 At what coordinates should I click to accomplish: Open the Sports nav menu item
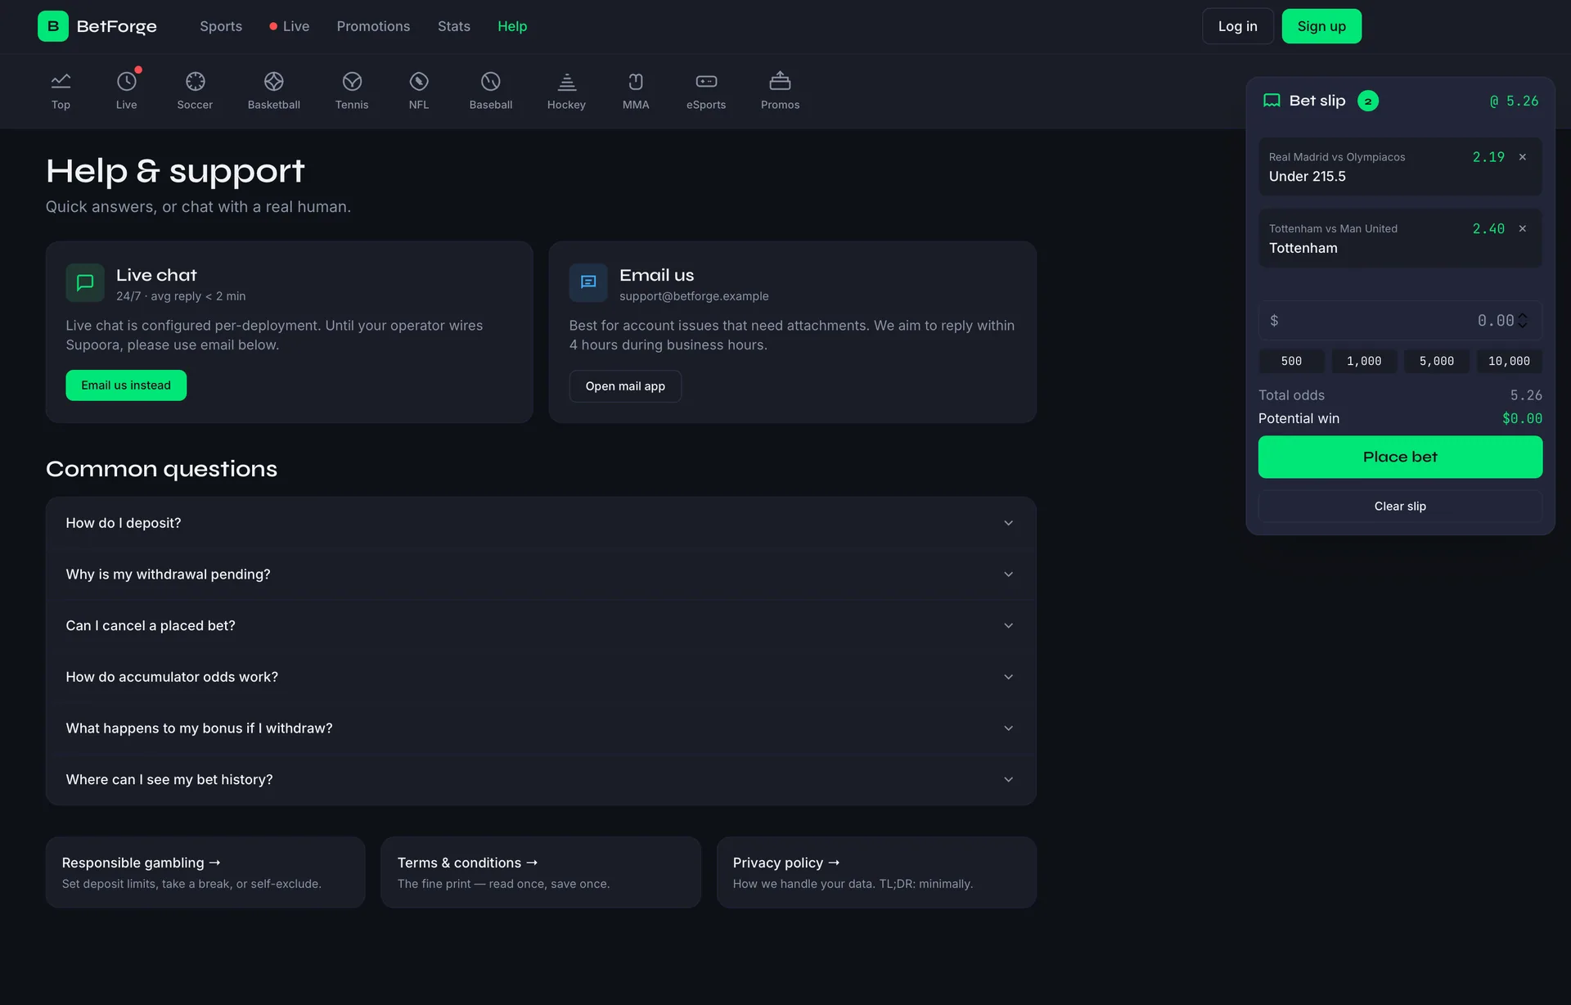click(221, 26)
